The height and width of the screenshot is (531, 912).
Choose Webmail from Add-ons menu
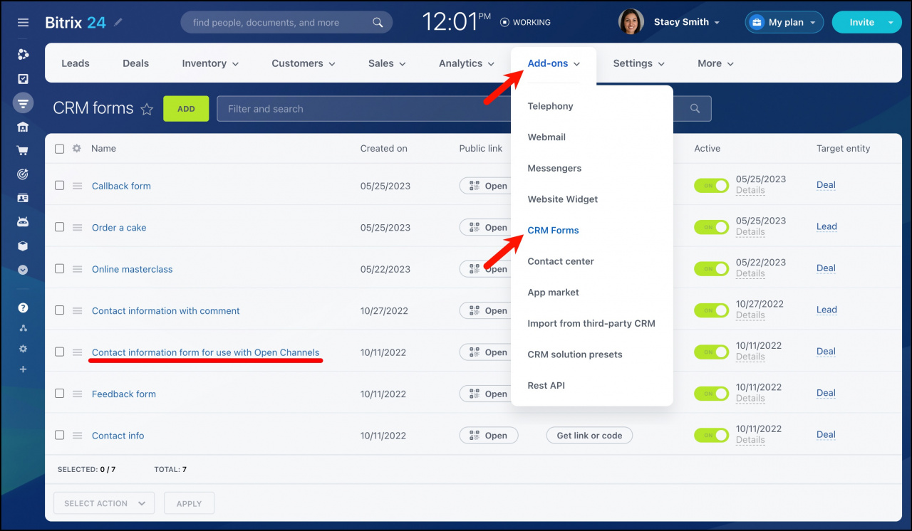click(x=546, y=137)
